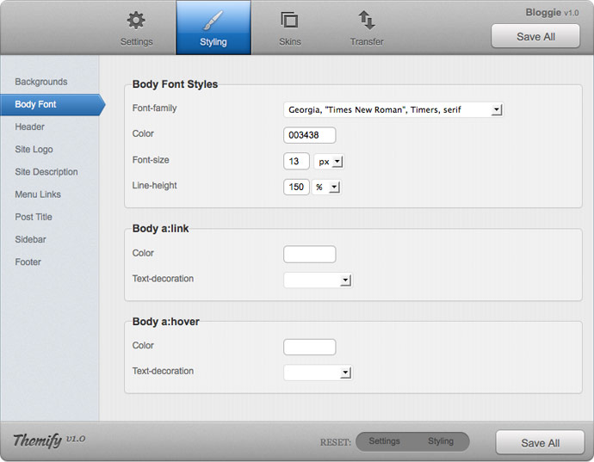Open Body a:link Text-decoration dropdown
This screenshot has width=594, height=462.
point(318,280)
